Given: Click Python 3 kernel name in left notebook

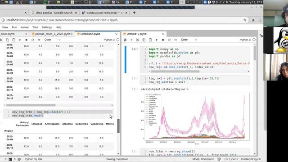Looking at the screenshot, I should coord(109,40).
